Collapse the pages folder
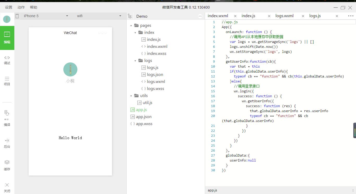Screen dimensions: 356x194 (x=131, y=26)
